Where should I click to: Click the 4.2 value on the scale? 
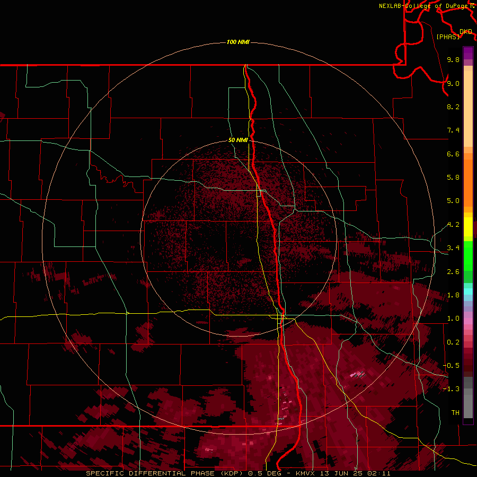pyautogui.click(x=453, y=225)
